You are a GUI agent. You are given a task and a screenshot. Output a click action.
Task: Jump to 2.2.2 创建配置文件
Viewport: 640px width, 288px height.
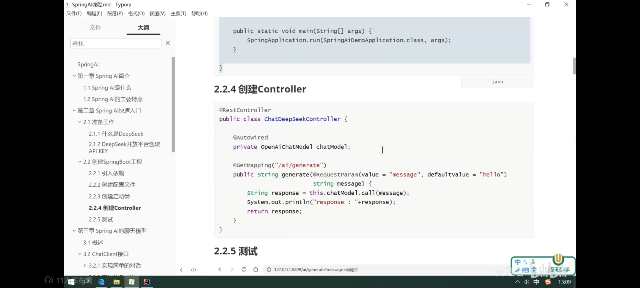[112, 185]
